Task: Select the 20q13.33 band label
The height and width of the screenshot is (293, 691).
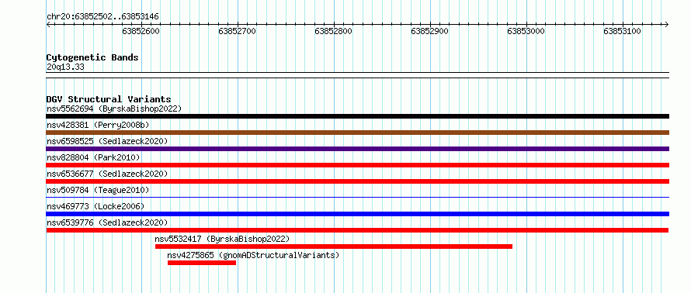Action: 65,67
